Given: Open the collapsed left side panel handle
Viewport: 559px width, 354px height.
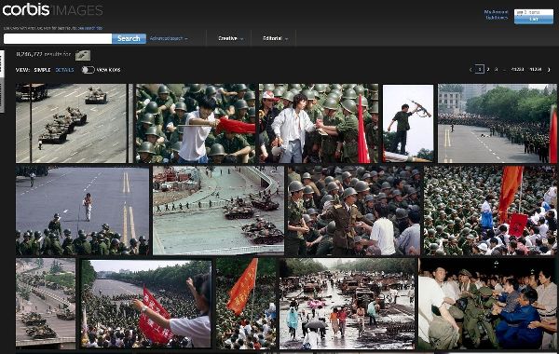Looking at the screenshot, I should pyautogui.click(x=2, y=81).
